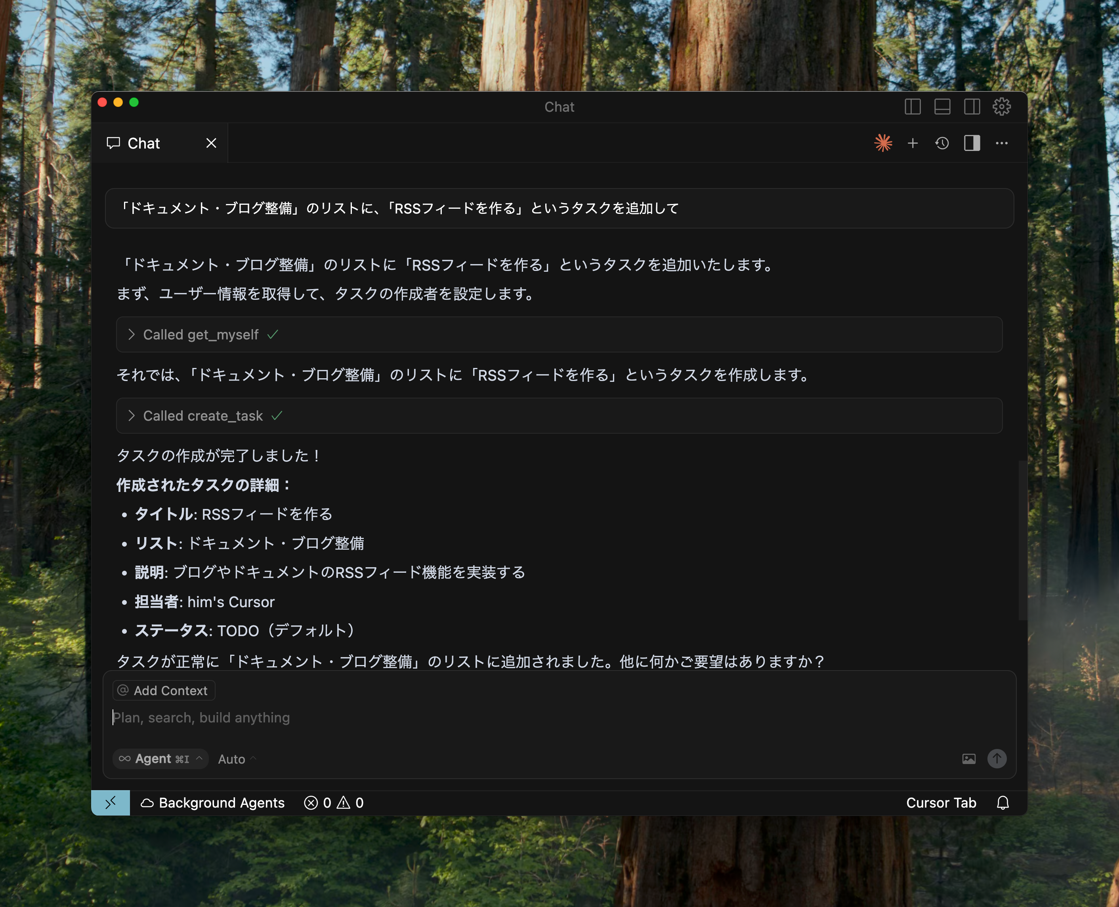Click the user message bubble about RSSフィード
This screenshot has width=1119, height=907.
(559, 208)
